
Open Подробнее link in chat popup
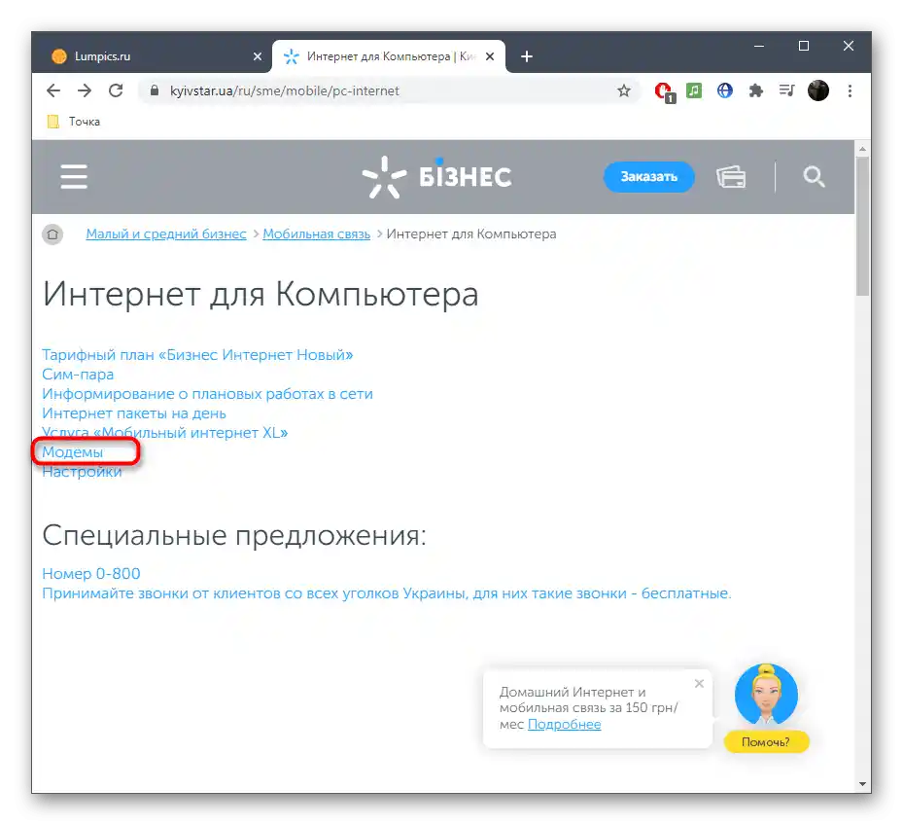(564, 725)
